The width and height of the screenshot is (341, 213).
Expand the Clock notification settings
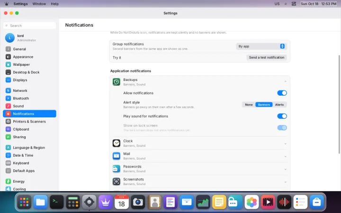click(285, 144)
